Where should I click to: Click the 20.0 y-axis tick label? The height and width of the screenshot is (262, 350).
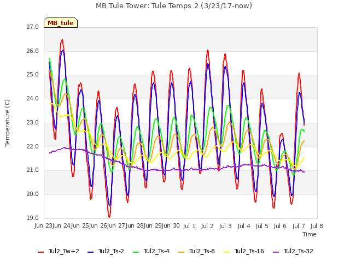[x=33, y=194]
